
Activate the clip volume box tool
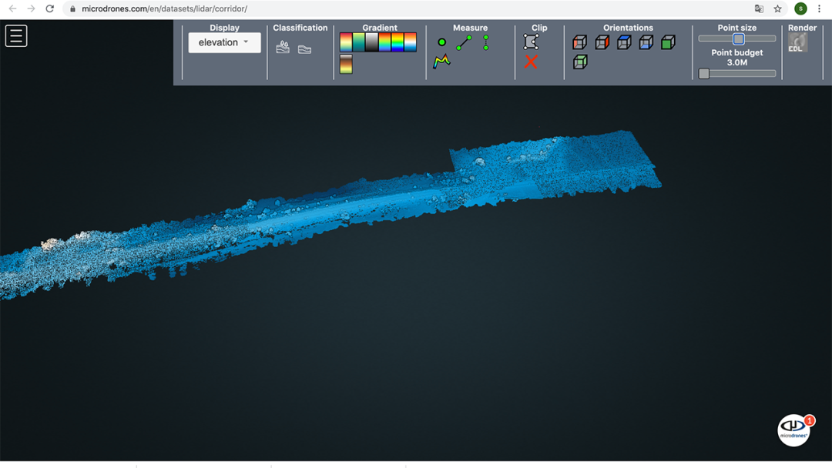pyautogui.click(x=531, y=42)
